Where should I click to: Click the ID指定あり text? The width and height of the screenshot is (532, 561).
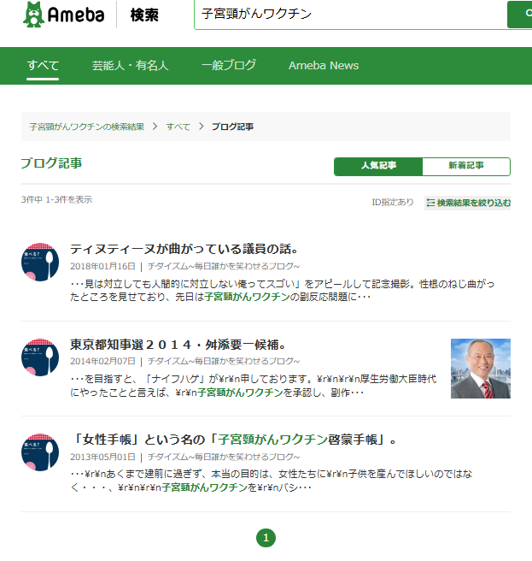(393, 203)
